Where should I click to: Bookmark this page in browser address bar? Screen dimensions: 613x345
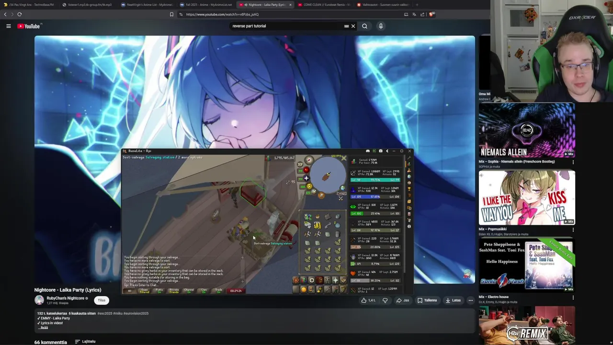(171, 14)
